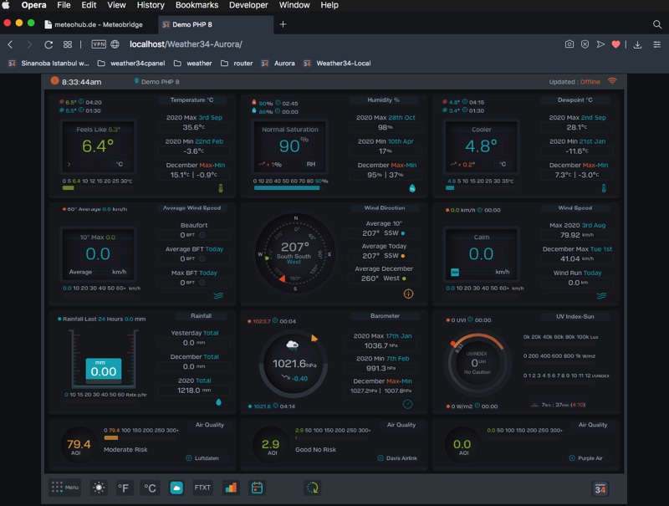Click the wind icon in the Wind Speed card
Viewport: 669px width, 506px height.
(601, 296)
